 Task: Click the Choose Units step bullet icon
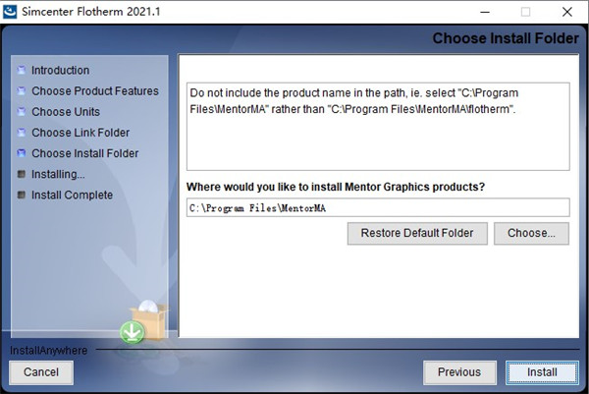coord(22,112)
